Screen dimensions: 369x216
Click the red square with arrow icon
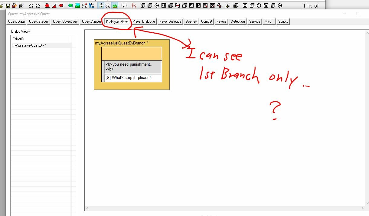point(205,5)
